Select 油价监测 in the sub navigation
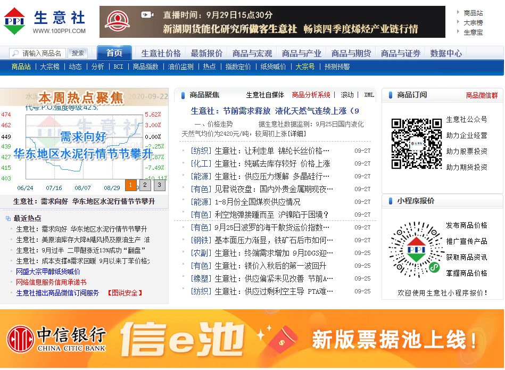 [181, 67]
